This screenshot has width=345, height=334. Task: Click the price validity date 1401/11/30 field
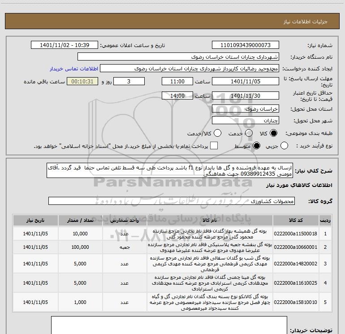(246, 95)
